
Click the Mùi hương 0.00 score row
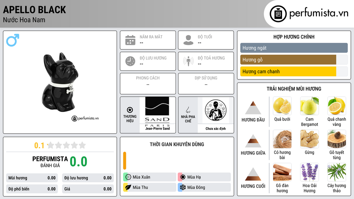[32, 178]
